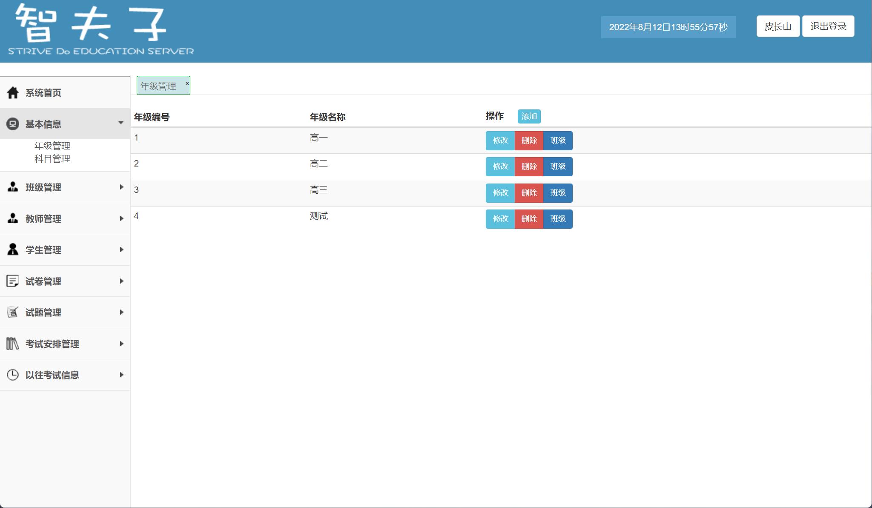The image size is (872, 508).
Task: Click 修改 for grade 高二
Action: pyautogui.click(x=500, y=166)
